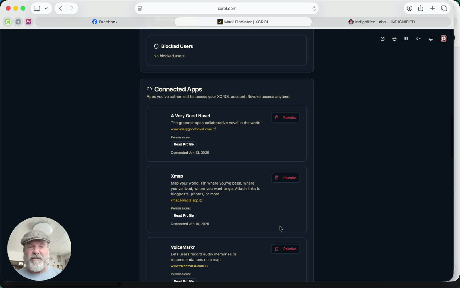Toggle the sound speaker icon
Screen dimensions: 460x288
pyautogui.click(x=418, y=39)
